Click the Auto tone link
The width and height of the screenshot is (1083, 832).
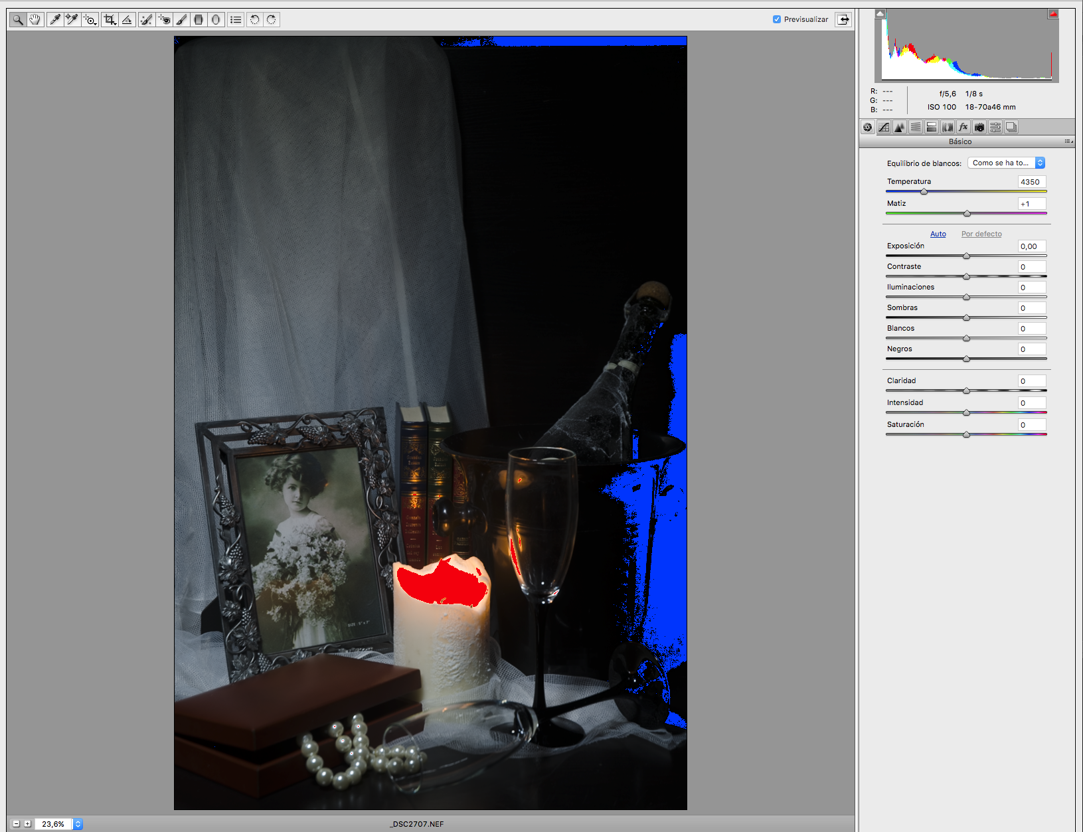[938, 234]
